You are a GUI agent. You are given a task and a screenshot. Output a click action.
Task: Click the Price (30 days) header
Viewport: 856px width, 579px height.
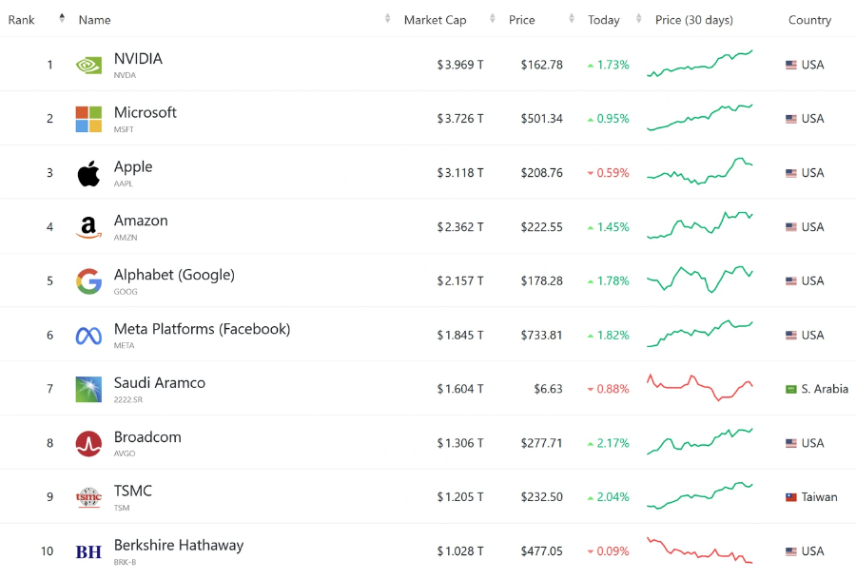tap(694, 20)
